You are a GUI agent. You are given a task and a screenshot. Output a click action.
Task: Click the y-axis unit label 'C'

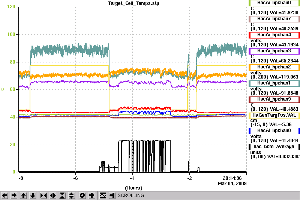pyautogui.click(x=3, y=89)
